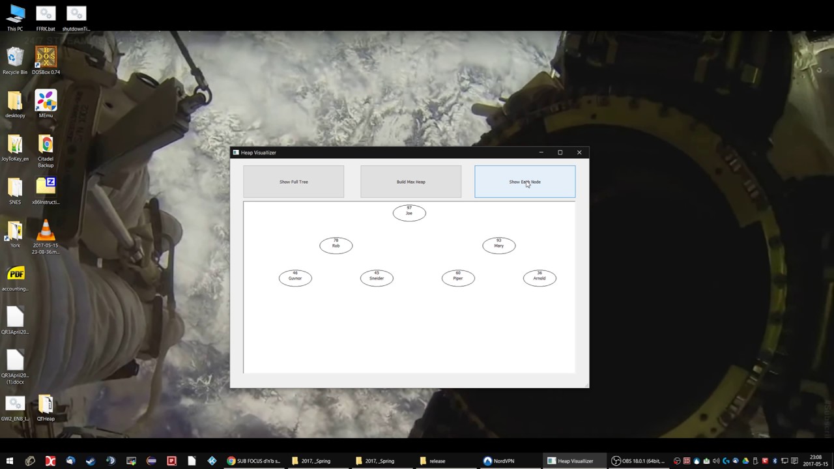Viewport: 834px width, 469px height.
Task: Select the SNES folder icon
Action: click(x=15, y=191)
